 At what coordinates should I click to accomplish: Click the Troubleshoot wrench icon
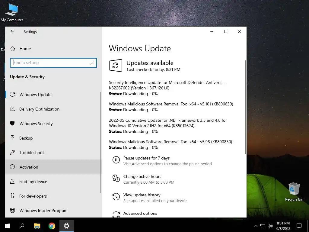[12, 152]
